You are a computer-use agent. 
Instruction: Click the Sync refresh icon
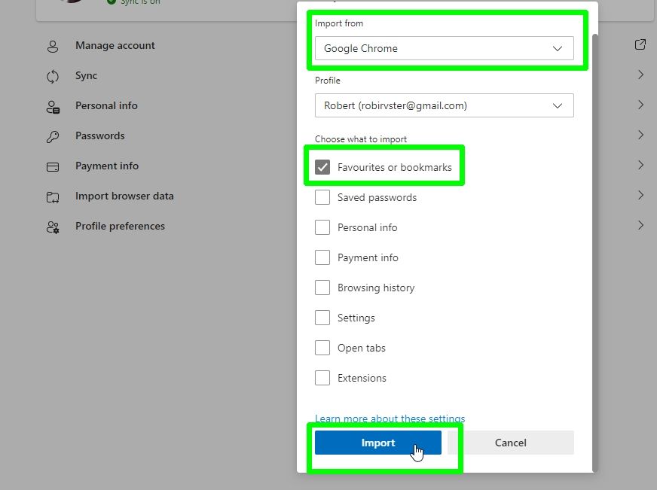(x=51, y=75)
